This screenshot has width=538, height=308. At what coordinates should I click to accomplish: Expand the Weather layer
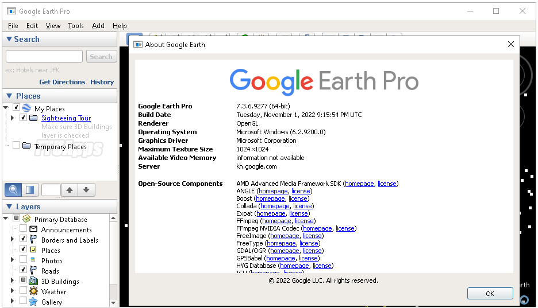tap(12, 291)
